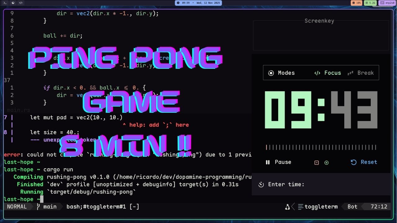The image size is (397, 223).
Task: Click the Compiling rushing-pong v0.1.0 line
Action: tap(132, 177)
